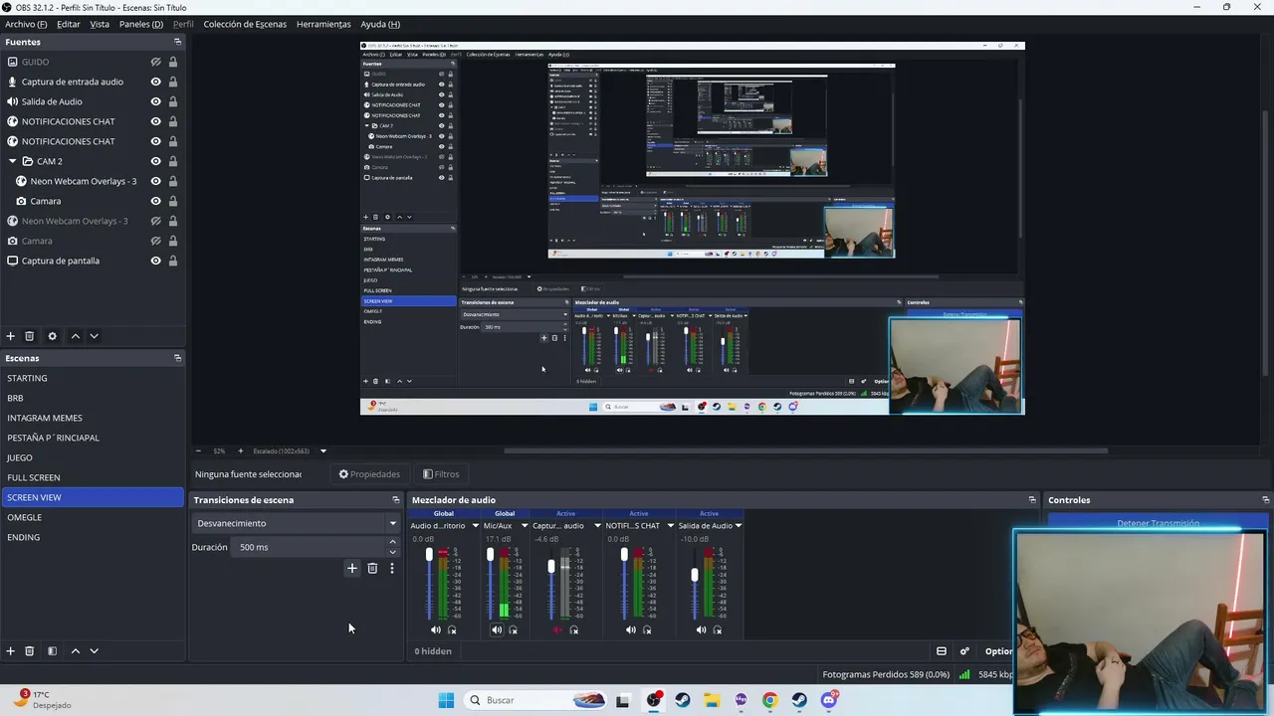
Task: Open Desvanecimiento transition dropdown
Action: click(295, 523)
